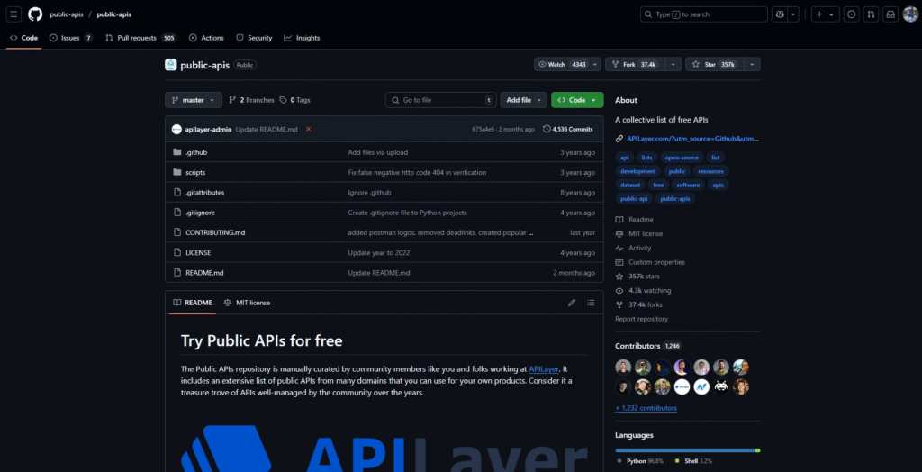Click apilayer-admin commit author avatar
The width and height of the screenshot is (922, 472).
coord(176,129)
